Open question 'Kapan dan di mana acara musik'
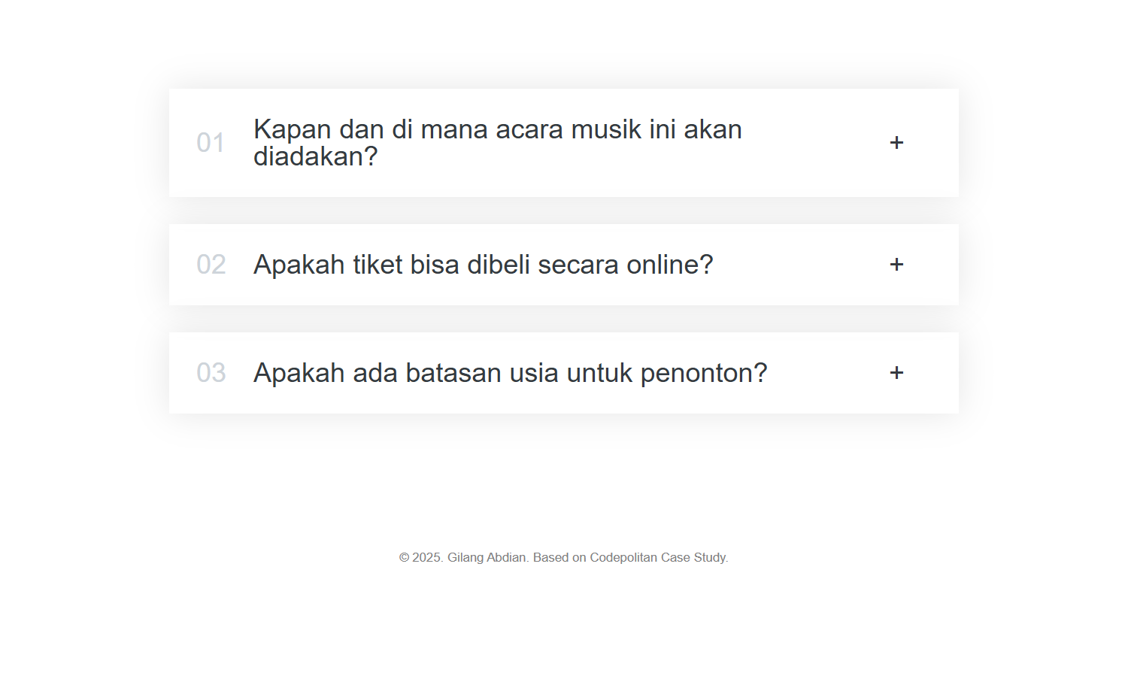 (x=498, y=143)
